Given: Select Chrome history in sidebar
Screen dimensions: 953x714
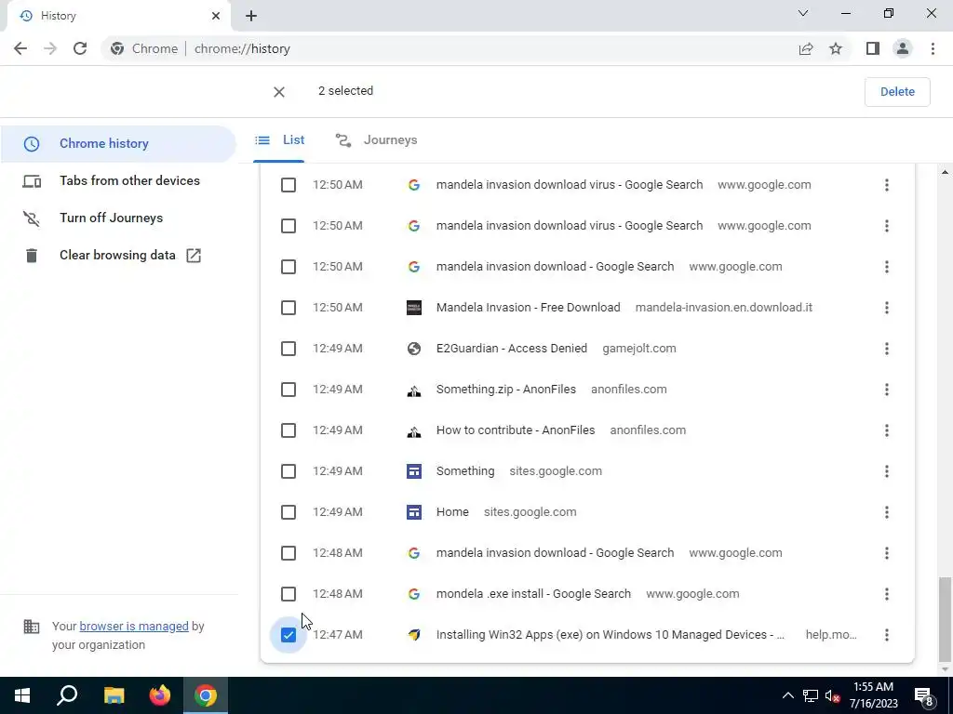Looking at the screenshot, I should 118,144.
